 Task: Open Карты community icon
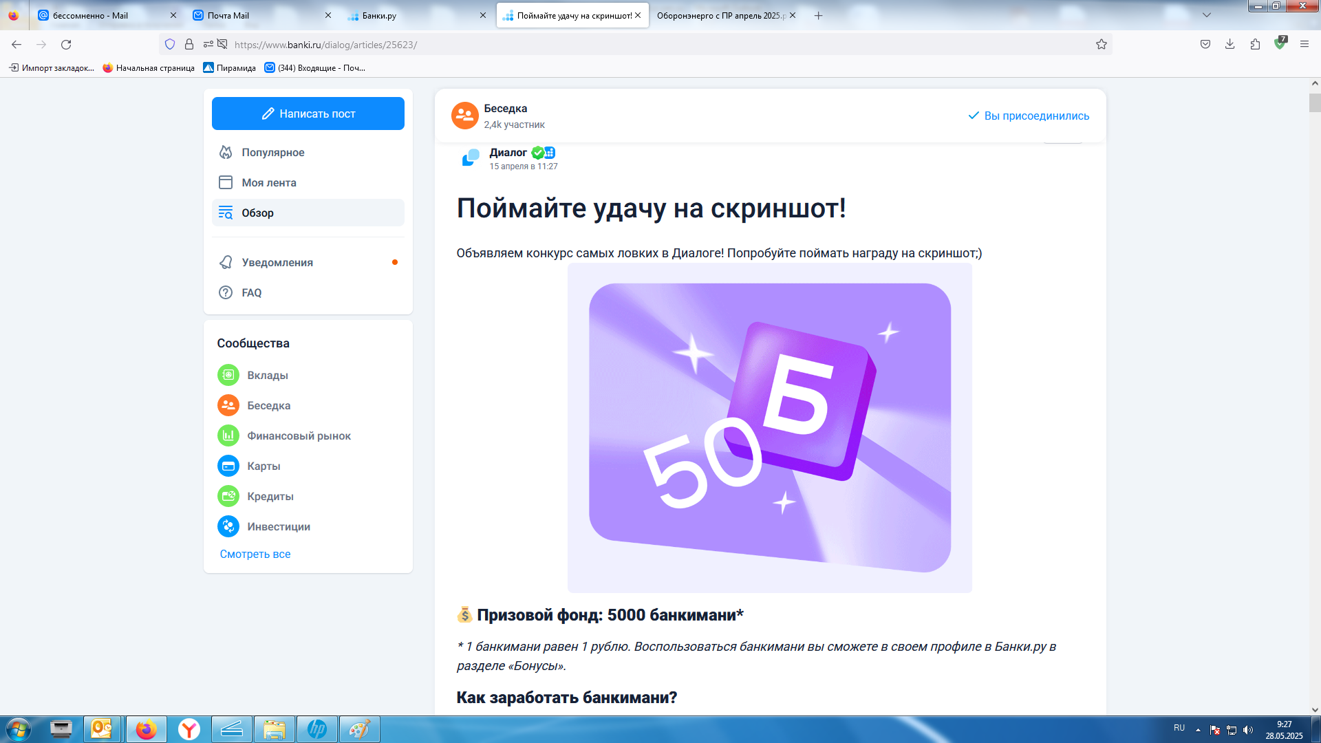(228, 466)
